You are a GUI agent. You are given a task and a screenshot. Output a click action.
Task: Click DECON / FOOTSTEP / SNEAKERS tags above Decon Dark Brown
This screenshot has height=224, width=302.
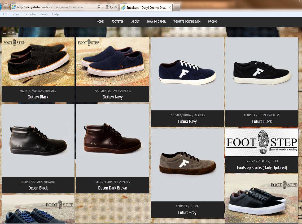point(113,182)
